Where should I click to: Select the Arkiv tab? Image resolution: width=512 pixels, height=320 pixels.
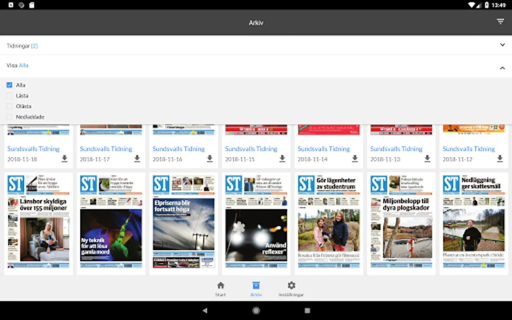(256, 289)
